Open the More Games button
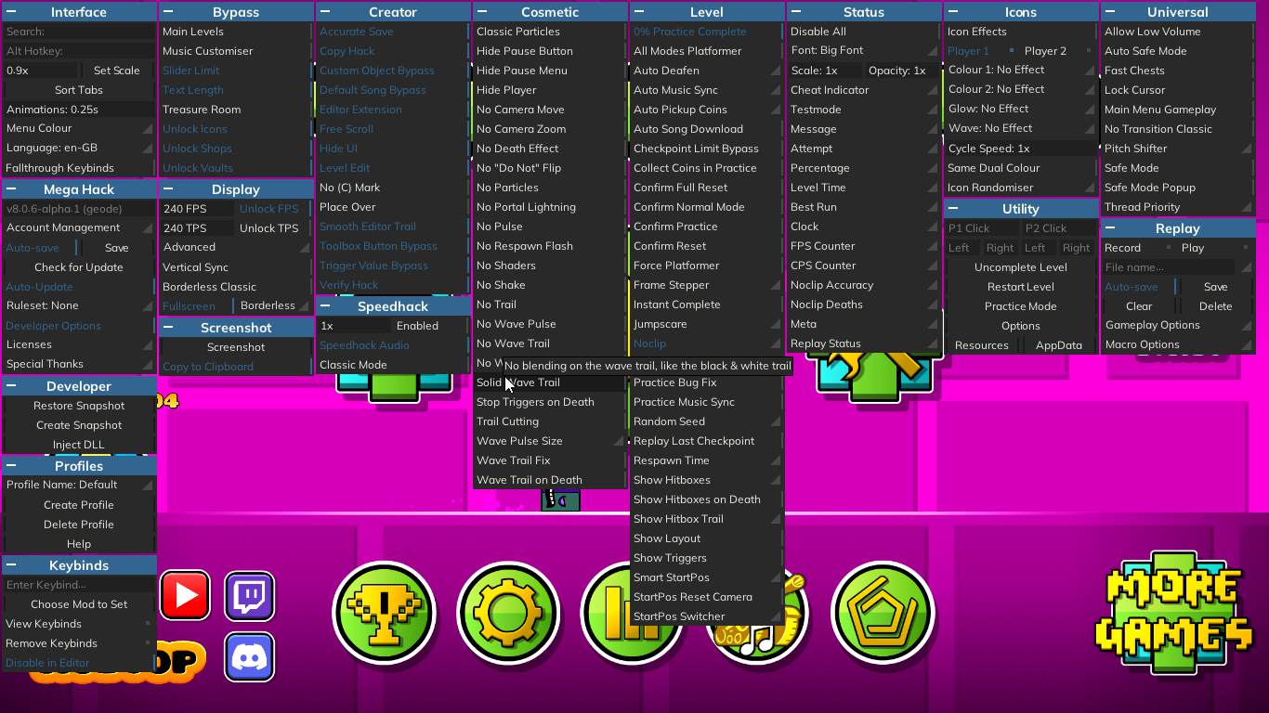 click(x=1173, y=614)
